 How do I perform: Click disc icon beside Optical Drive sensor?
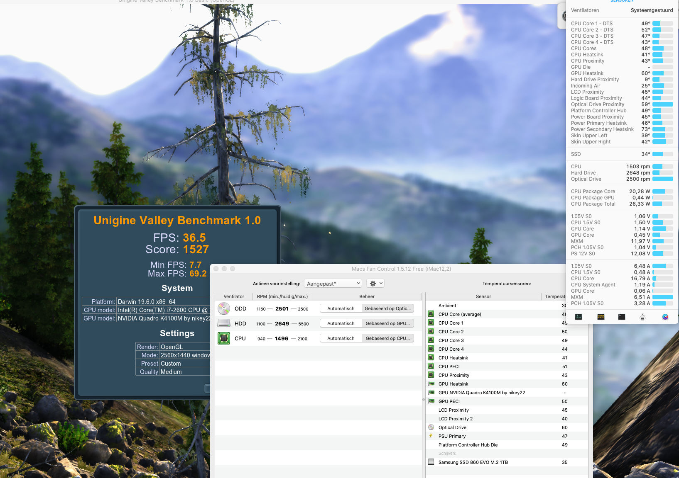pos(431,427)
